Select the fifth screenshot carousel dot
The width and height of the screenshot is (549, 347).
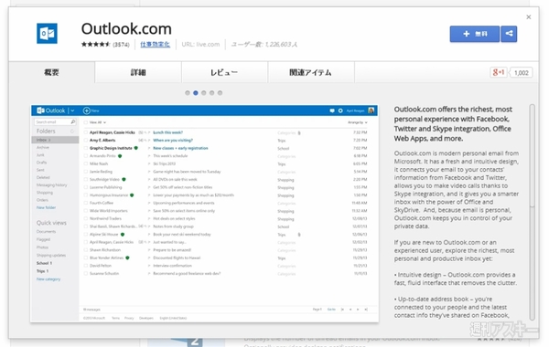click(220, 93)
